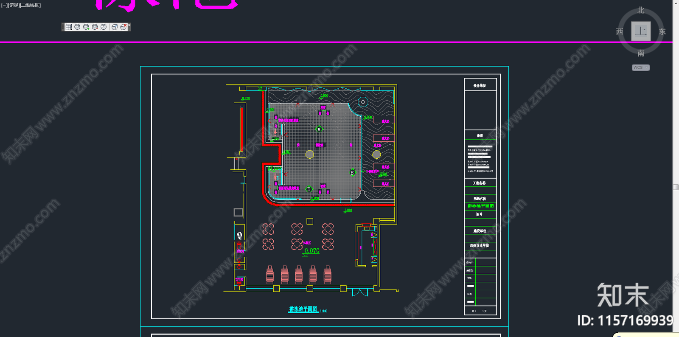Select the circled E marker in the pool
This screenshot has height=337, width=679.
click(309, 189)
